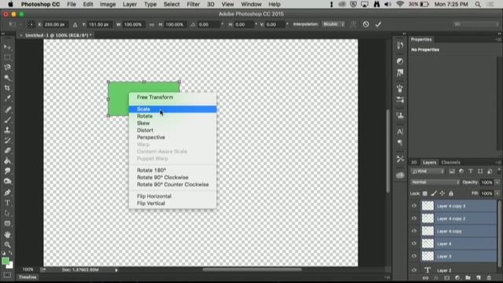Toggle warp mode icon in options bar
Viewport: 503px width, 283px height.
(353, 24)
